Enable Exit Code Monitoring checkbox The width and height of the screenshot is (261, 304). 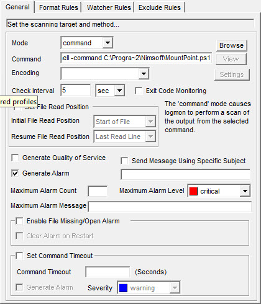tap(139, 91)
